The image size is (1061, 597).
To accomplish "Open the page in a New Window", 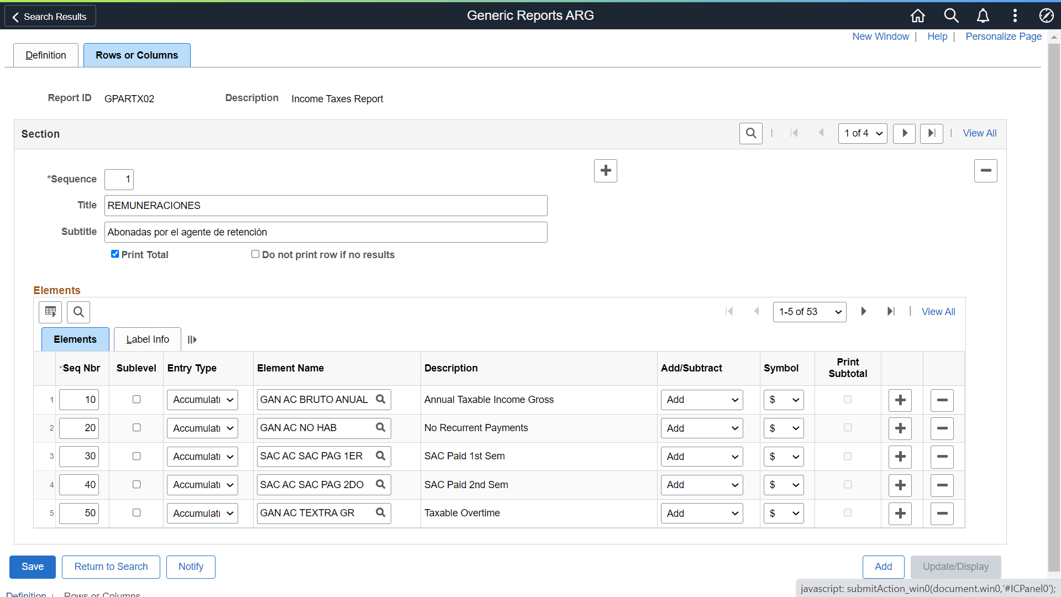I will [880, 36].
